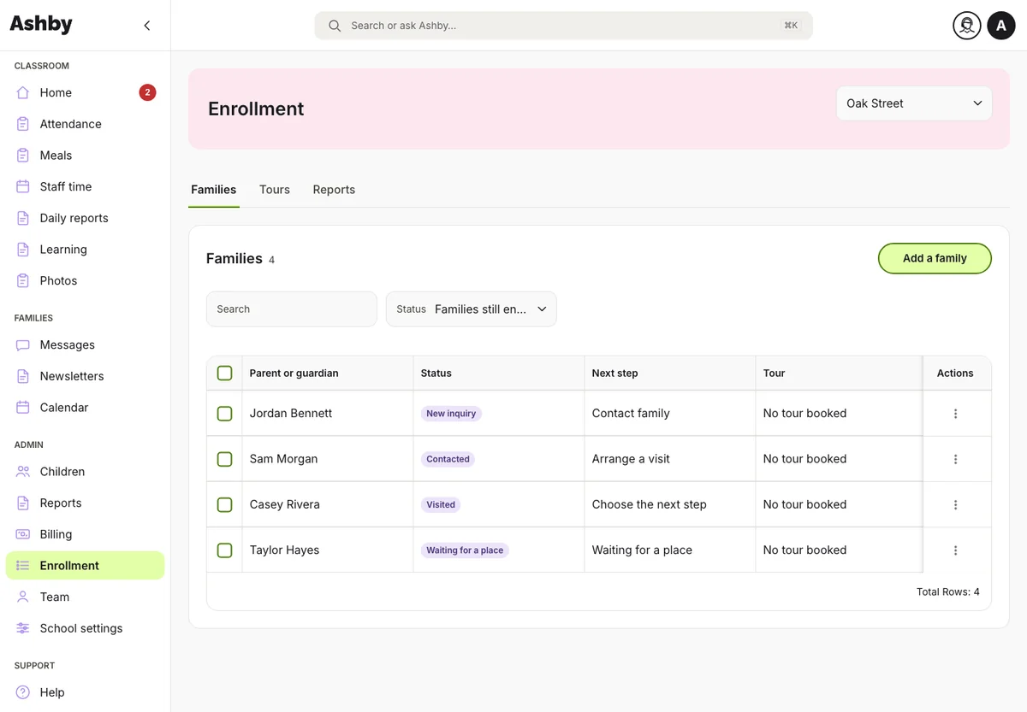Switch to the Reports tab under Enrollment
Screen dimensions: 1027x712
coord(334,190)
